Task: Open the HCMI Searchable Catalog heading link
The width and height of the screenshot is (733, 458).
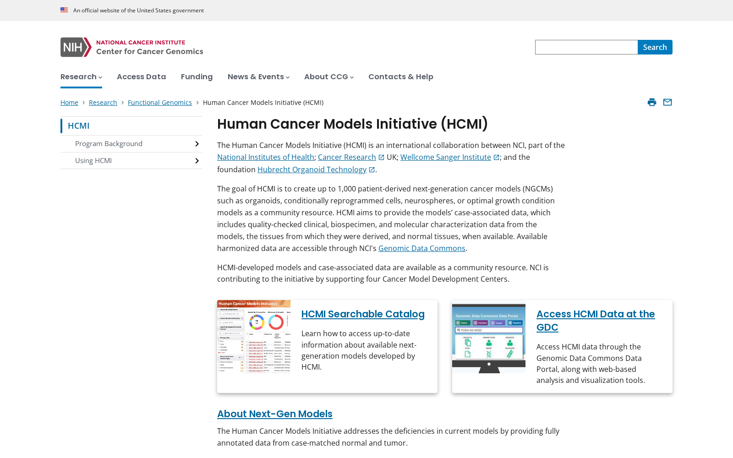Action: point(363,314)
